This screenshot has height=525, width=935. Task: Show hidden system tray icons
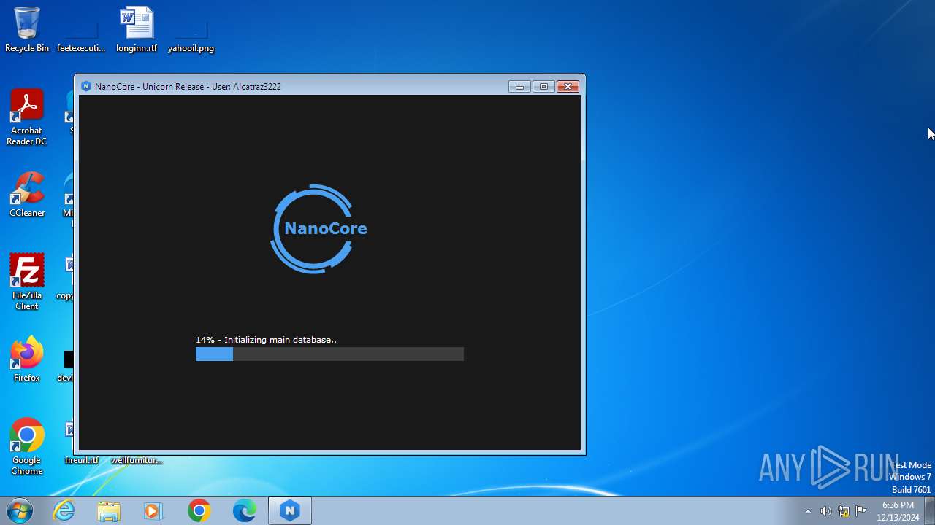(808, 511)
